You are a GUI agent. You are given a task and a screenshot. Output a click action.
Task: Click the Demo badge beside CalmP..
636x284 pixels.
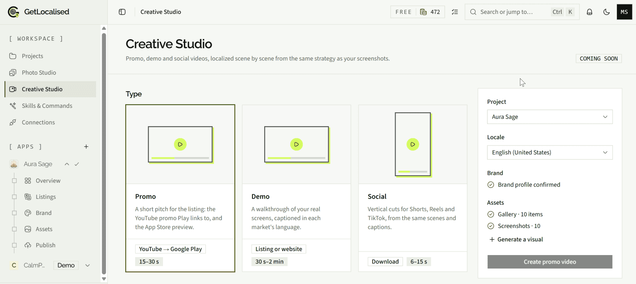click(66, 265)
